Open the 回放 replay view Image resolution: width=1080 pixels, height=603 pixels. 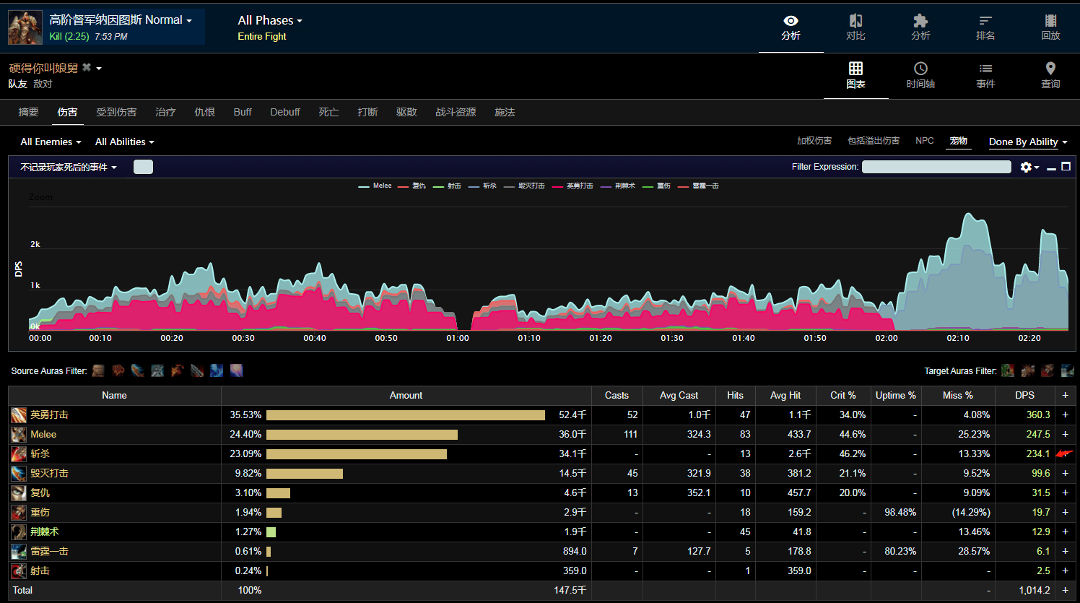click(1050, 27)
